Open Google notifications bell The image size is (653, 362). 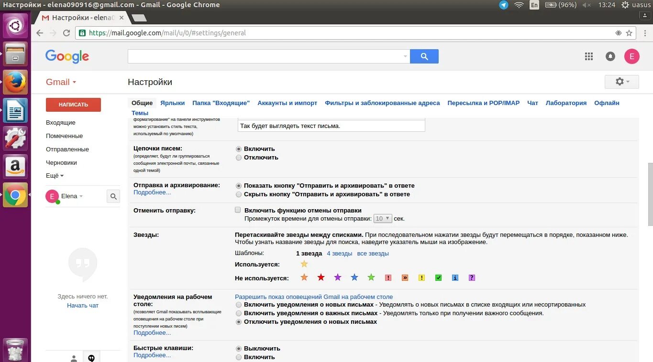tap(610, 56)
